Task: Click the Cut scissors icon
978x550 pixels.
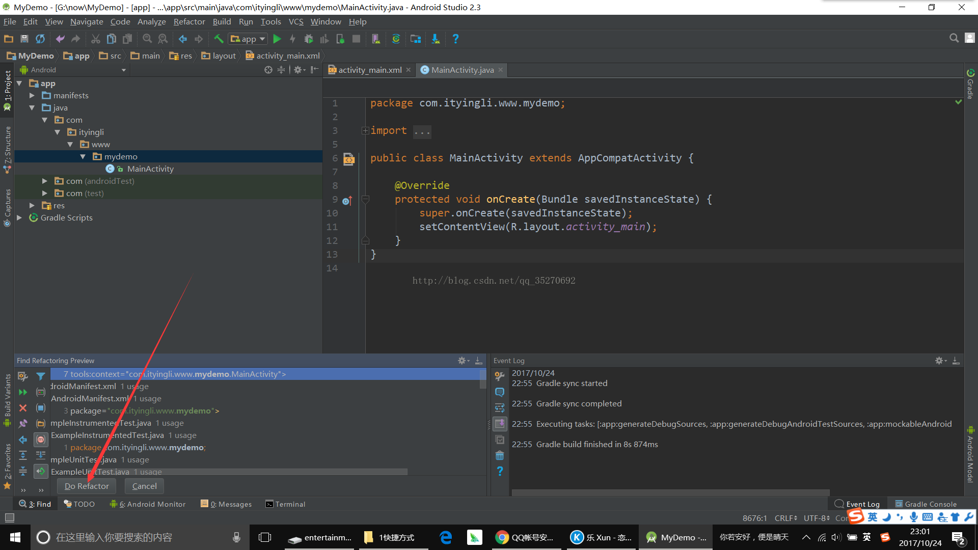Action: pos(95,39)
